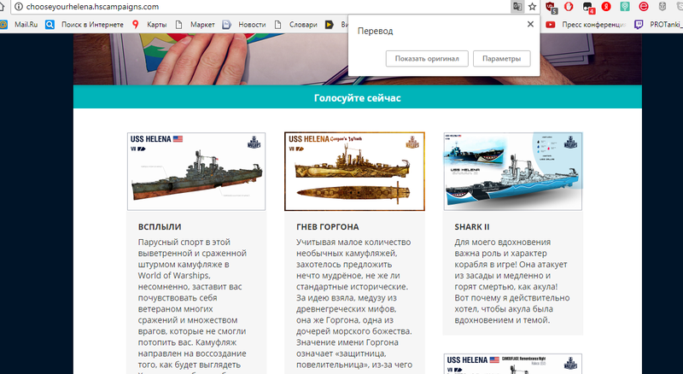Viewport: 683px width, 374px height.
Task: Open the Карты bookmark
Action: pyautogui.click(x=149, y=25)
